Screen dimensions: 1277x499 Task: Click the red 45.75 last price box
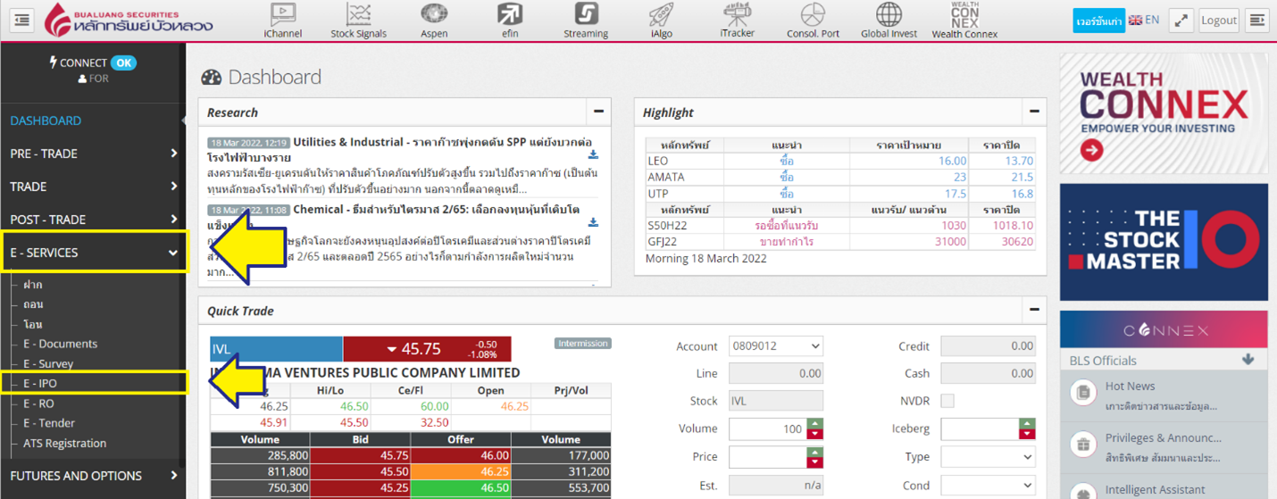point(427,349)
